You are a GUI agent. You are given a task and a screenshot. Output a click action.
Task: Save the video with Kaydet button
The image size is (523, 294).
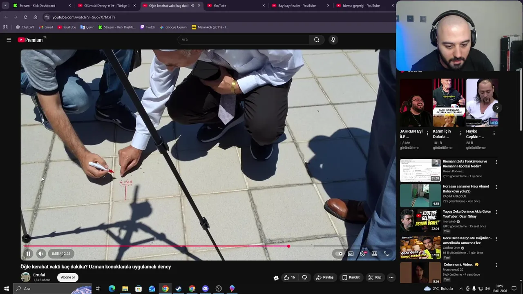point(351,277)
